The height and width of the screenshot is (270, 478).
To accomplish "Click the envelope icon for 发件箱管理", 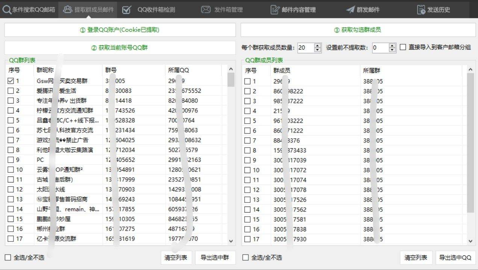I will pos(206,10).
